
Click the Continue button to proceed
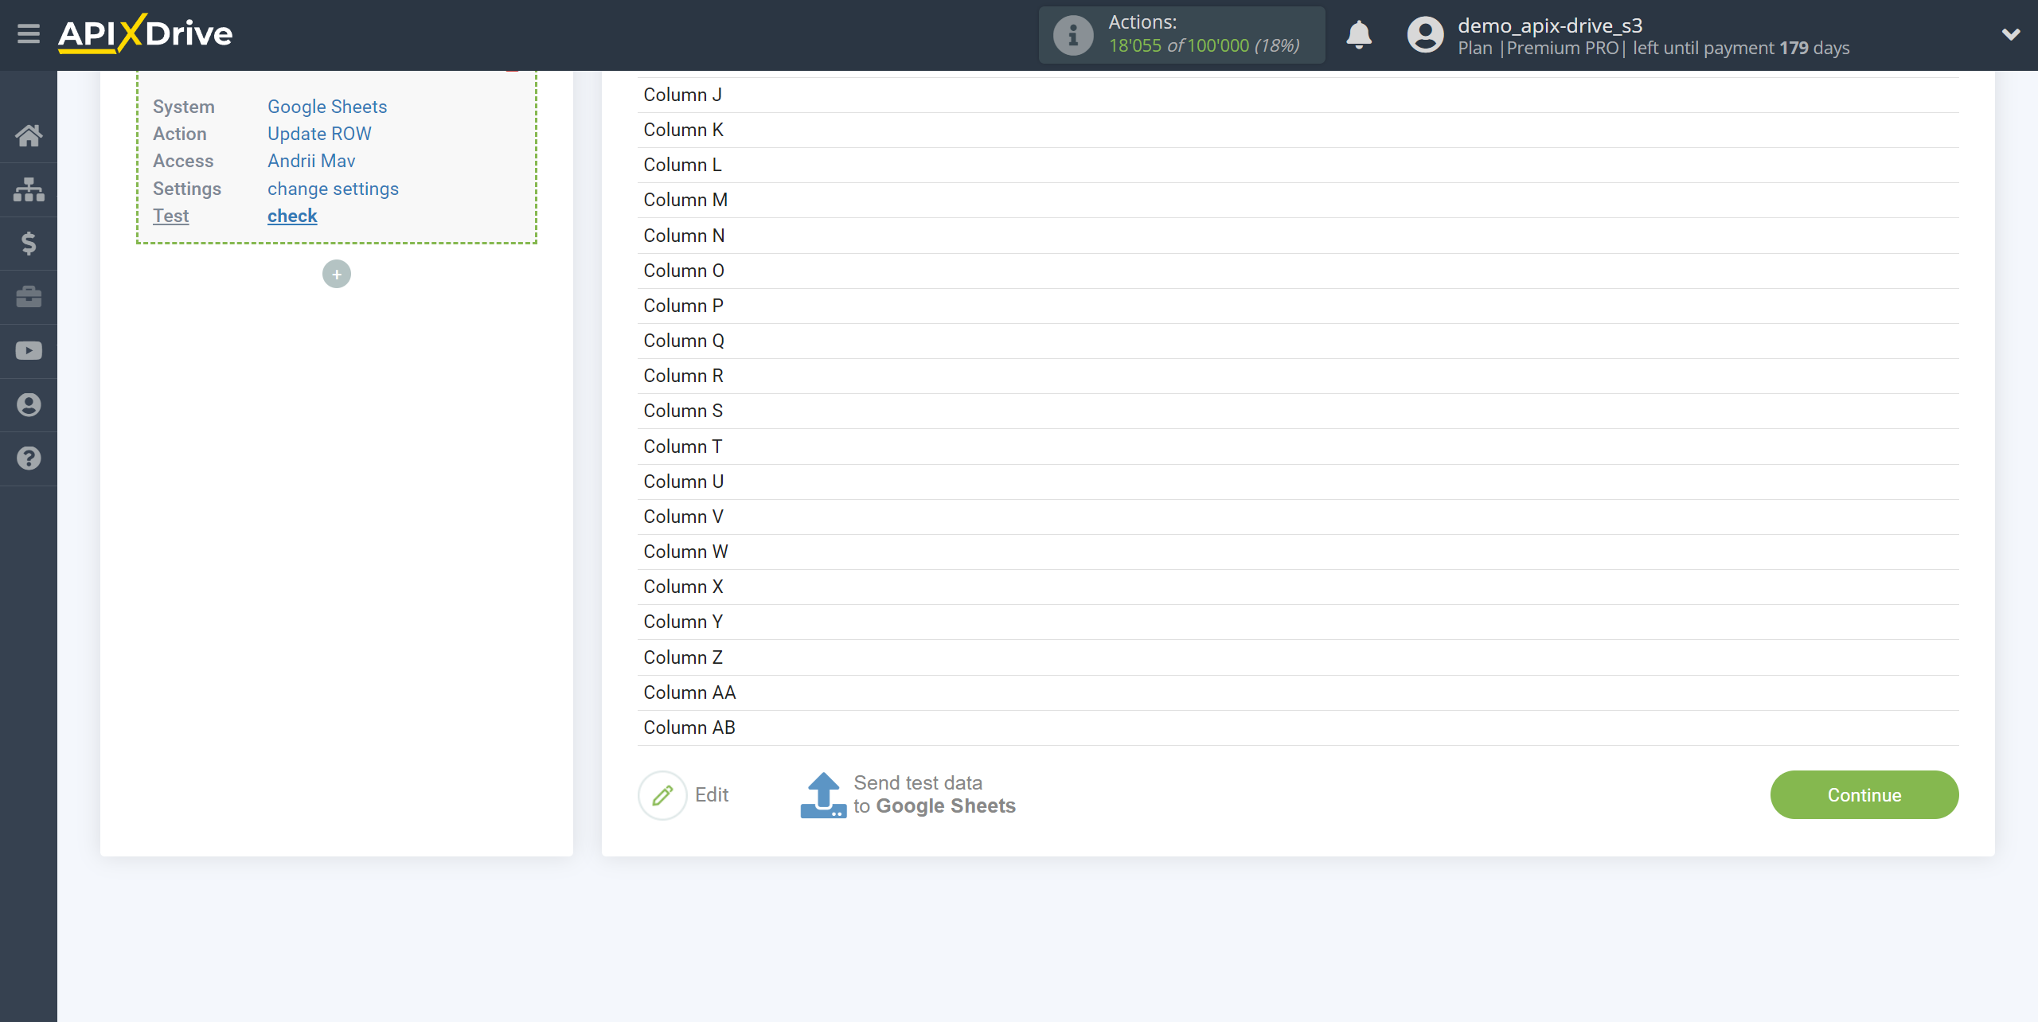pyautogui.click(x=1864, y=794)
